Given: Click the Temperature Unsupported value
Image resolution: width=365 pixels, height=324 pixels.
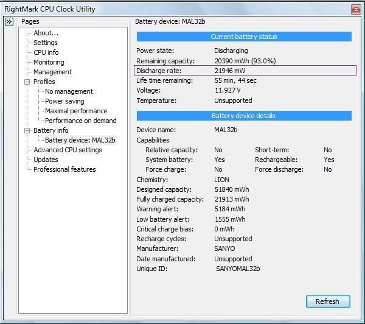Looking at the screenshot, I should click(x=233, y=100).
